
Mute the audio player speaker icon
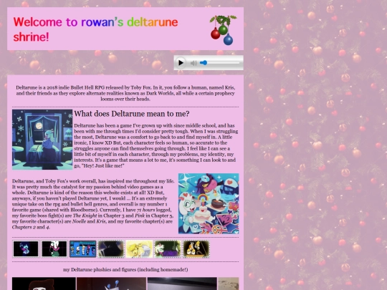(193, 63)
